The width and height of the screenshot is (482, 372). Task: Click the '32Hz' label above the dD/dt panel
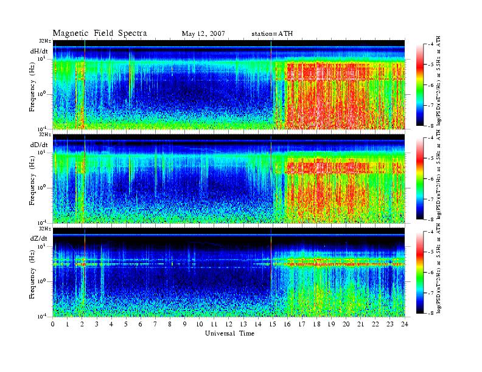pyautogui.click(x=45, y=134)
